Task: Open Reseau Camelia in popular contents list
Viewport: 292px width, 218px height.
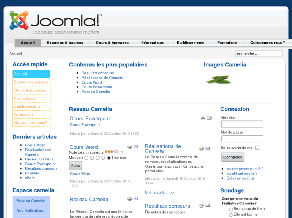Action: click(x=96, y=92)
